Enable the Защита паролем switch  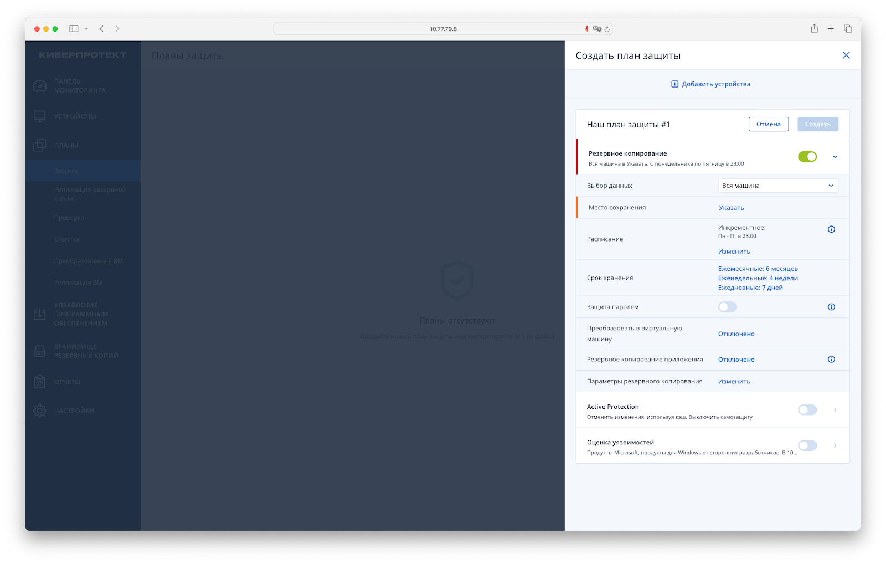click(727, 307)
